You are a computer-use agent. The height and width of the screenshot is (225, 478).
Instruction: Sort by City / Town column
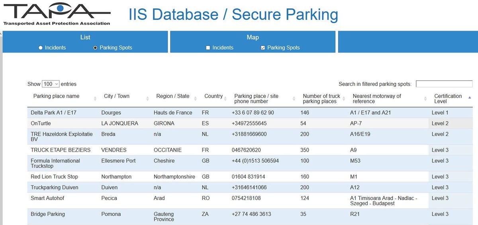click(117, 96)
